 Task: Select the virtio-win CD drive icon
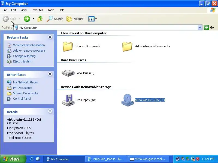point(128,100)
